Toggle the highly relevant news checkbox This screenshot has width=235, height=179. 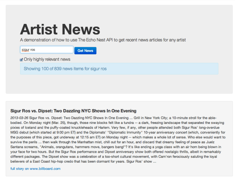click(x=22, y=60)
